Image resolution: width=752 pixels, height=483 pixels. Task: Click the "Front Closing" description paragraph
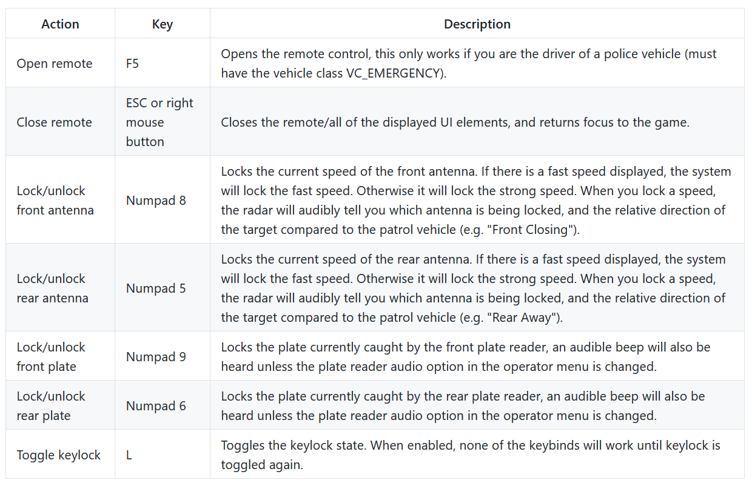point(477,200)
